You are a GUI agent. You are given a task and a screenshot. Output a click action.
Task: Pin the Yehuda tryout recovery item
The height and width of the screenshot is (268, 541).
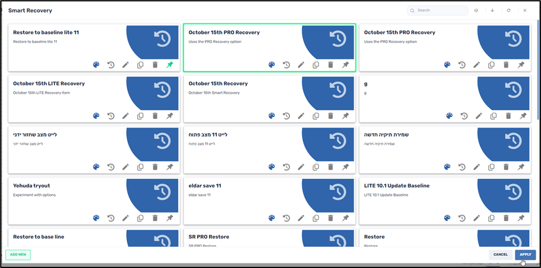click(x=170, y=218)
